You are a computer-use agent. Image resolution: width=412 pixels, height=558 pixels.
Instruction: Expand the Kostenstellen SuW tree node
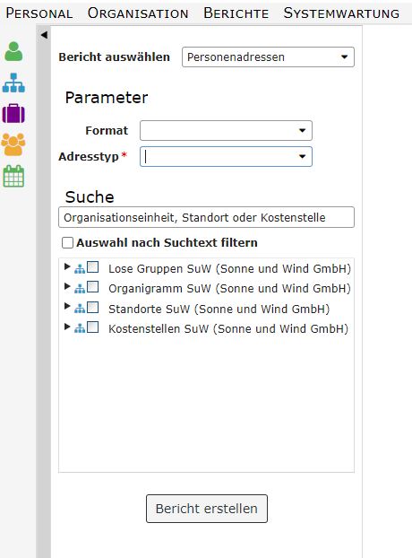pos(67,327)
